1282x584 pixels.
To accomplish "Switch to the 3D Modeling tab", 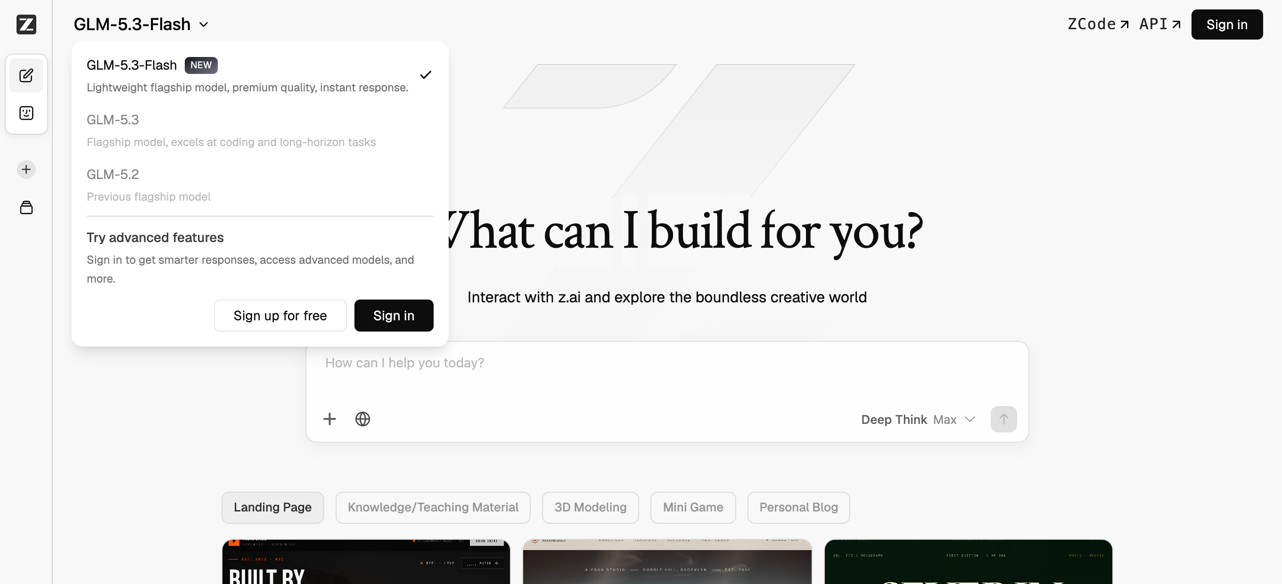I will tap(590, 507).
